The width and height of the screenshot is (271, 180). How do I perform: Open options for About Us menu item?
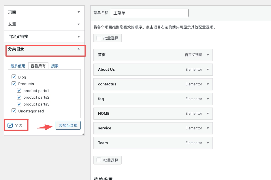pyautogui.click(x=208, y=70)
